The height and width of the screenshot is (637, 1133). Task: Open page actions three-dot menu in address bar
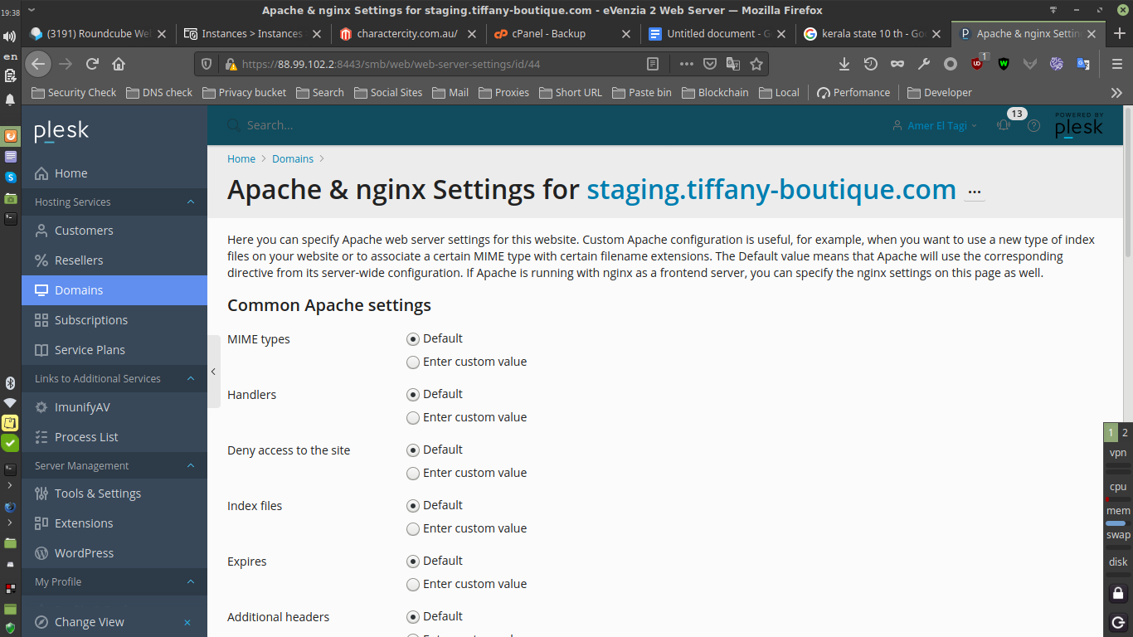coord(687,64)
